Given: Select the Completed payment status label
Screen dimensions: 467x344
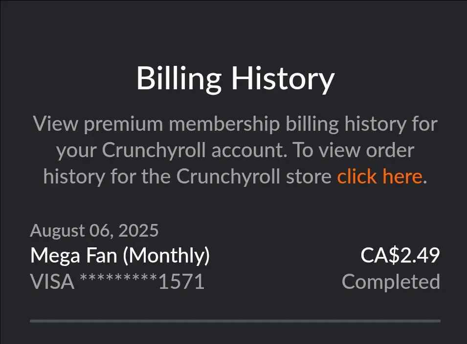Looking at the screenshot, I should (x=391, y=282).
